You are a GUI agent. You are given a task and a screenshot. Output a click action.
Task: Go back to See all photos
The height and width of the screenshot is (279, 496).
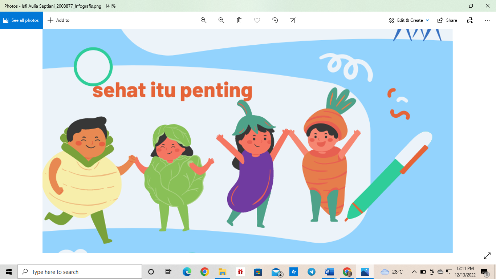point(21,20)
